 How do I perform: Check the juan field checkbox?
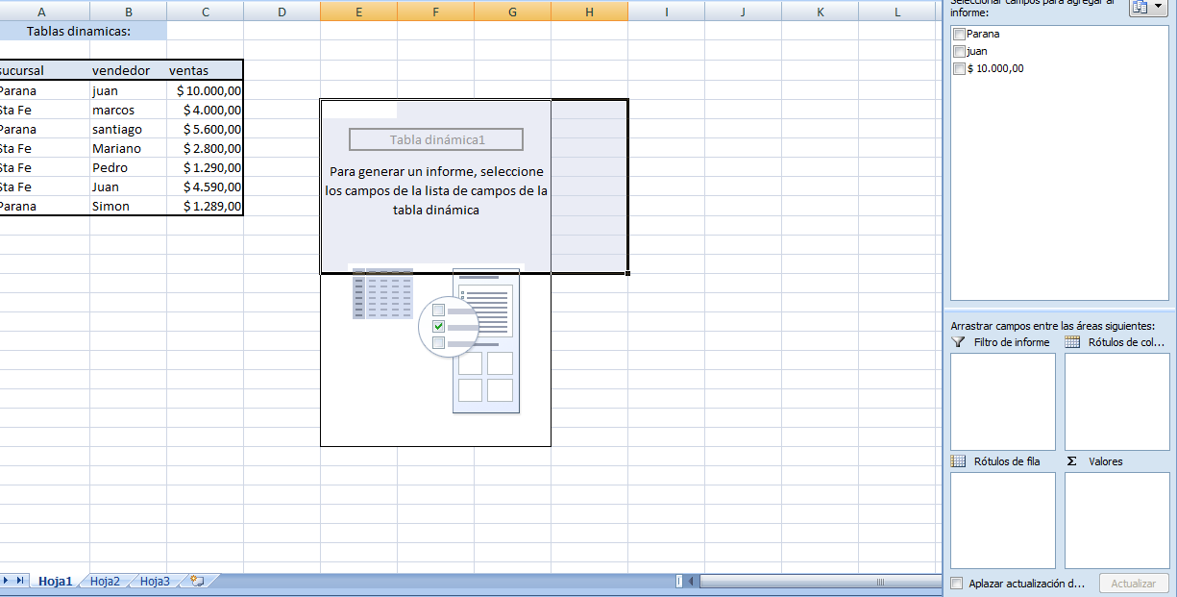click(x=959, y=51)
